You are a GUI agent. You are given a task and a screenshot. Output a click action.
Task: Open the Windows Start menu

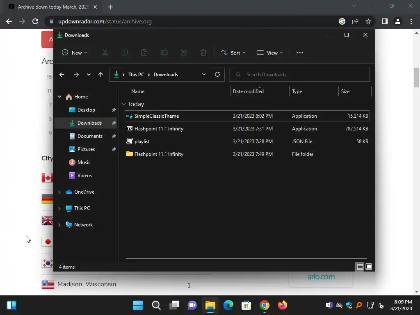click(138, 305)
